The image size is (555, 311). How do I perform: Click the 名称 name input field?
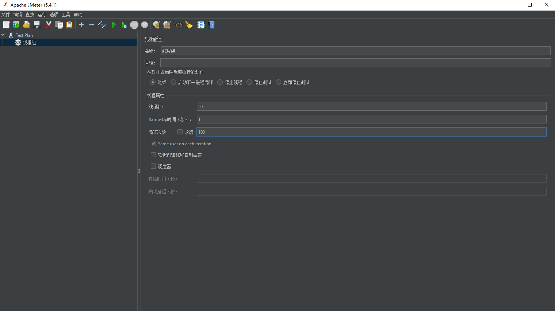click(356, 51)
